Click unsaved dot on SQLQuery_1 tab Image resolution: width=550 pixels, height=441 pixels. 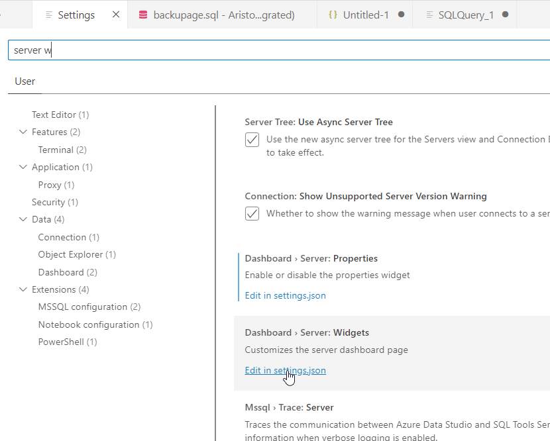[x=506, y=15]
